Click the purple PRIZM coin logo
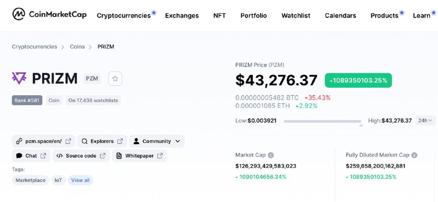The height and width of the screenshot is (202, 438). (x=19, y=78)
